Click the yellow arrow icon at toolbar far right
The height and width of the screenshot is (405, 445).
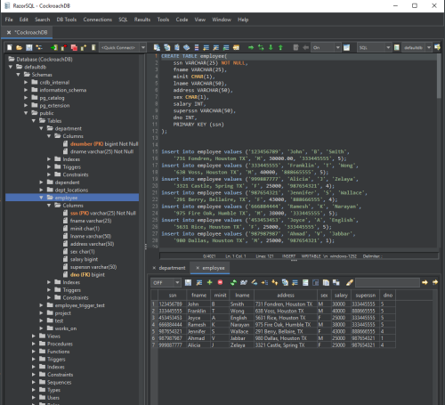(x=437, y=47)
